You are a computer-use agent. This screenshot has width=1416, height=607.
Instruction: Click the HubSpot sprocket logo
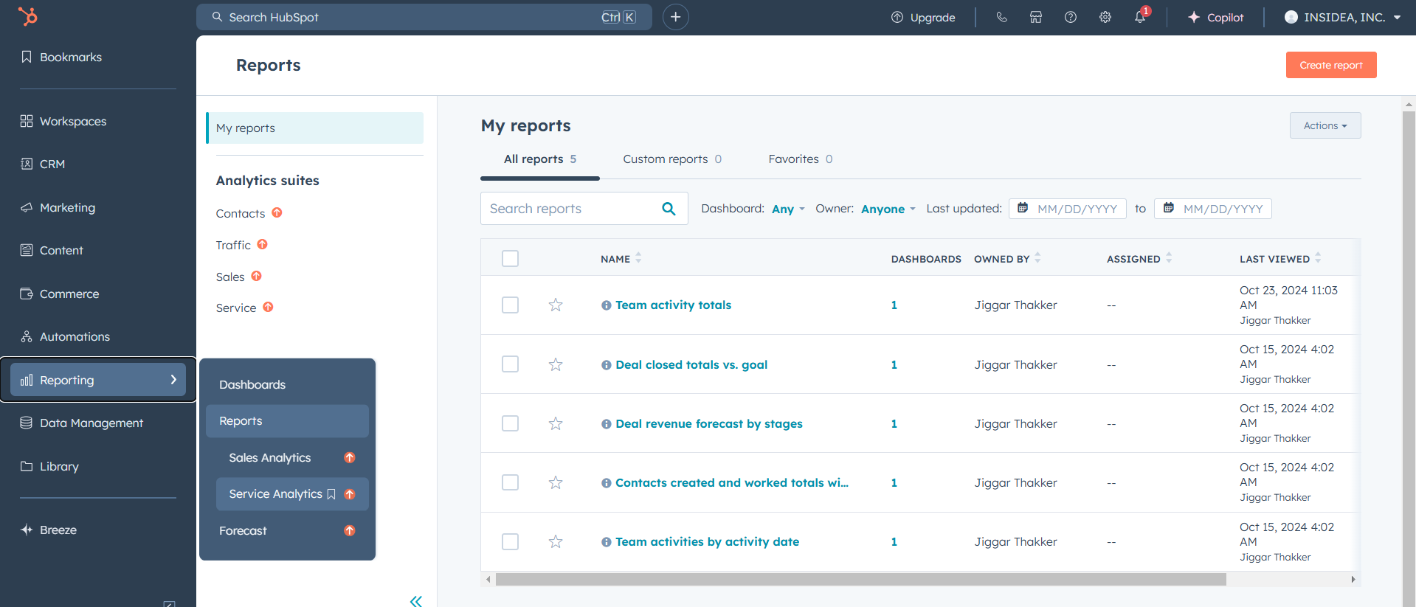pyautogui.click(x=27, y=16)
